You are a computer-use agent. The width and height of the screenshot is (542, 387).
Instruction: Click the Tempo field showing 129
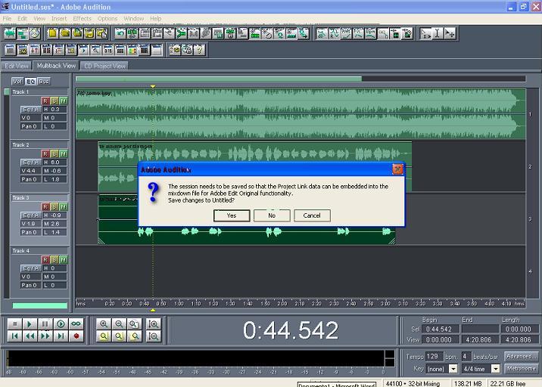point(434,356)
